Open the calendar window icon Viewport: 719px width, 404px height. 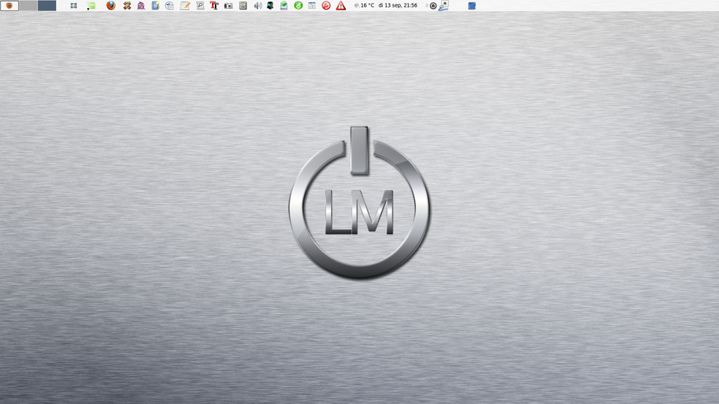tap(312, 5)
